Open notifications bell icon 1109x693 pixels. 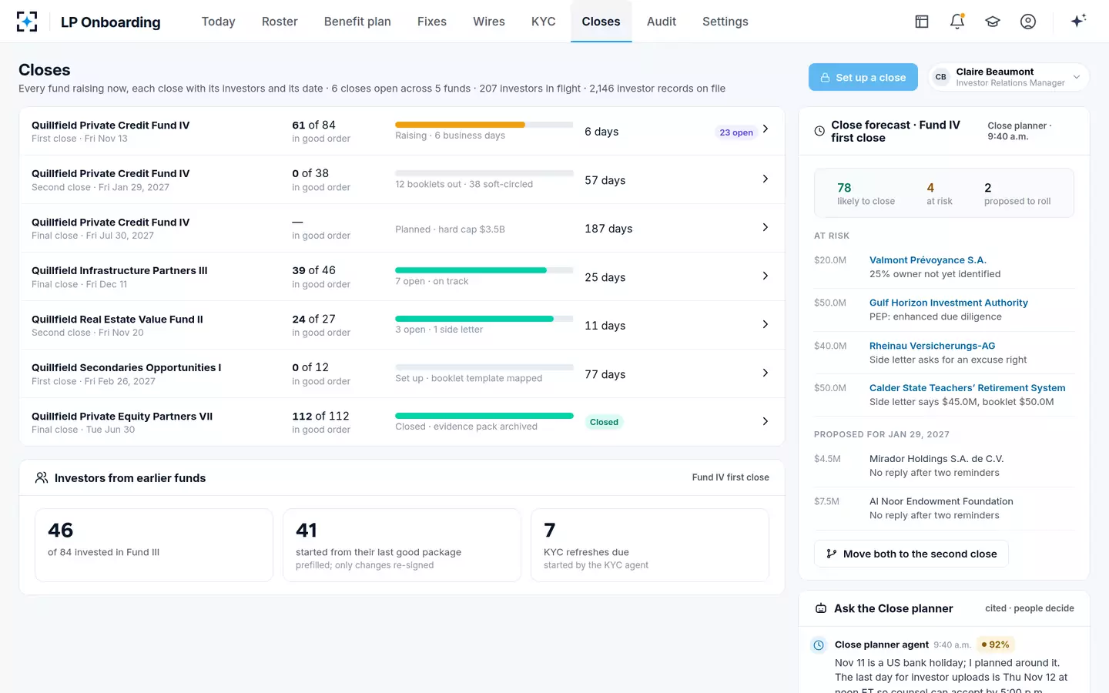point(957,22)
